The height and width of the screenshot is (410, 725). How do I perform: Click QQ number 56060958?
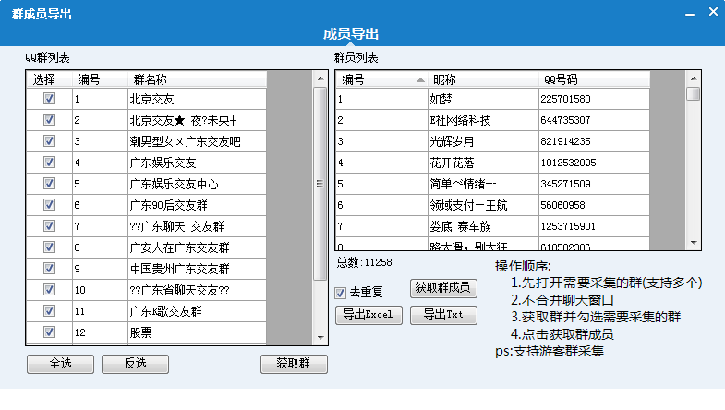click(562, 205)
